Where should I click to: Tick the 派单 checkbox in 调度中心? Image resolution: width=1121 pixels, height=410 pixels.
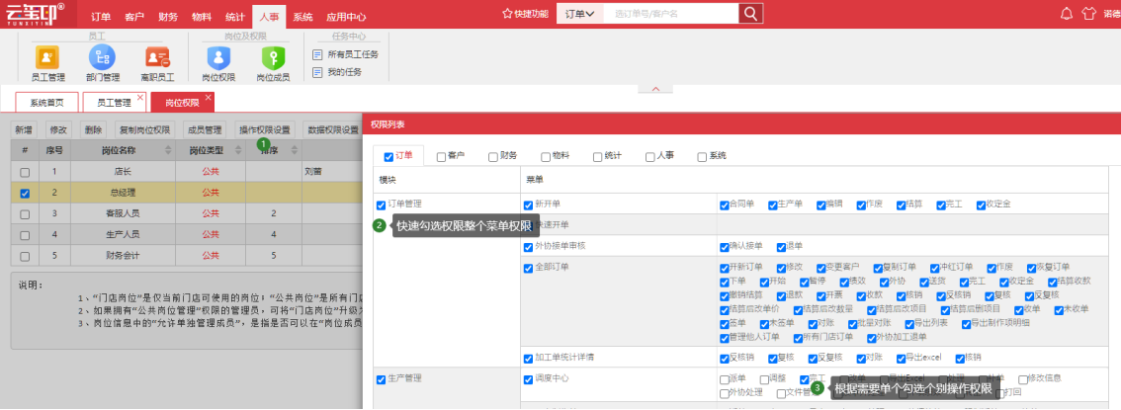click(x=725, y=379)
